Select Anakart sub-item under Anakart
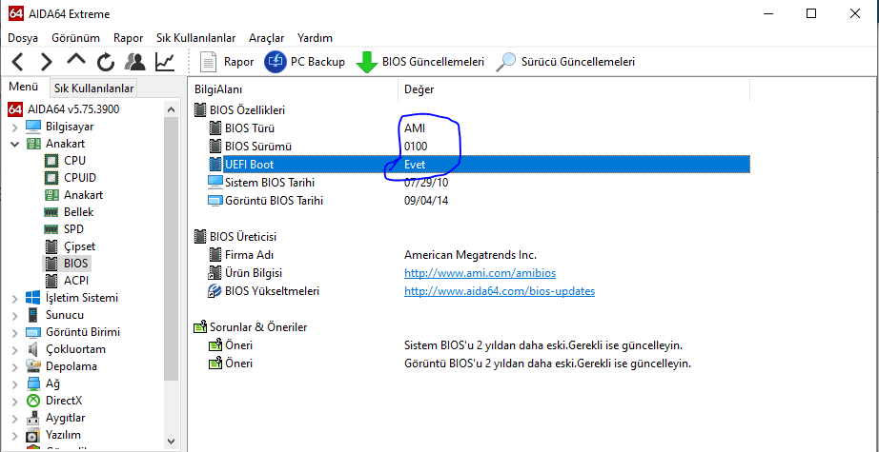Screen dimensions: 879x452 pyautogui.click(x=83, y=195)
